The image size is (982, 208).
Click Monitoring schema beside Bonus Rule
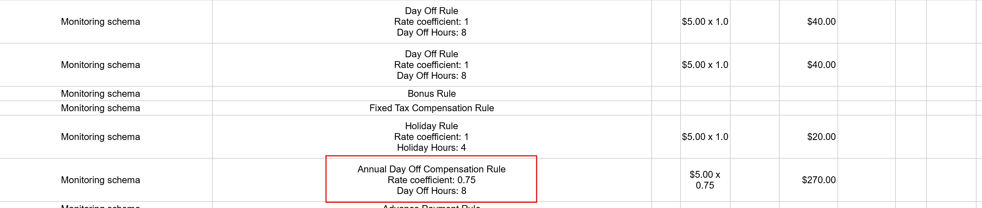pyautogui.click(x=100, y=94)
